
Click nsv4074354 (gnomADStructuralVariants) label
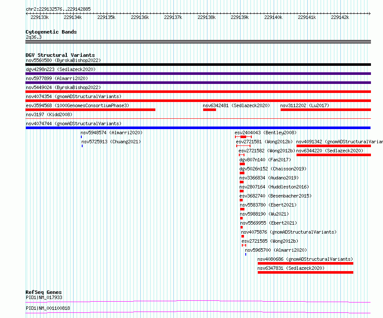pos(74,96)
